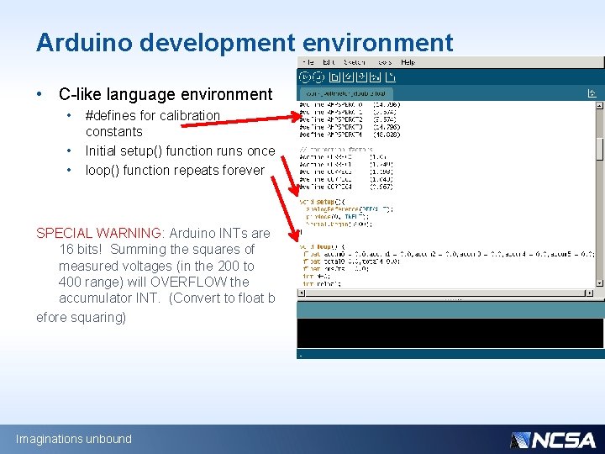Select the open sketch file tab
Screen dimensions: 605x454
tap(346, 93)
